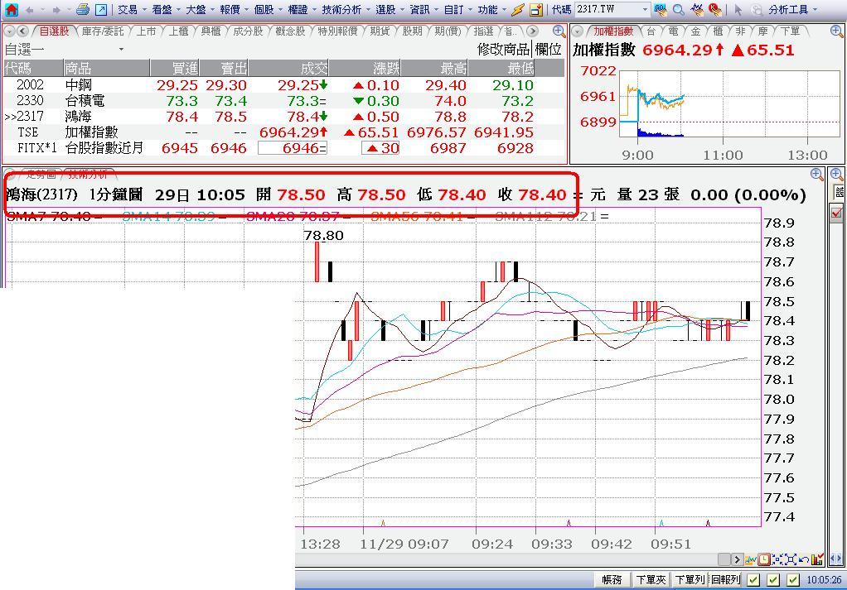Image resolution: width=847 pixels, height=590 pixels.
Task: Click the forward navigation arrow
Action: point(56,10)
